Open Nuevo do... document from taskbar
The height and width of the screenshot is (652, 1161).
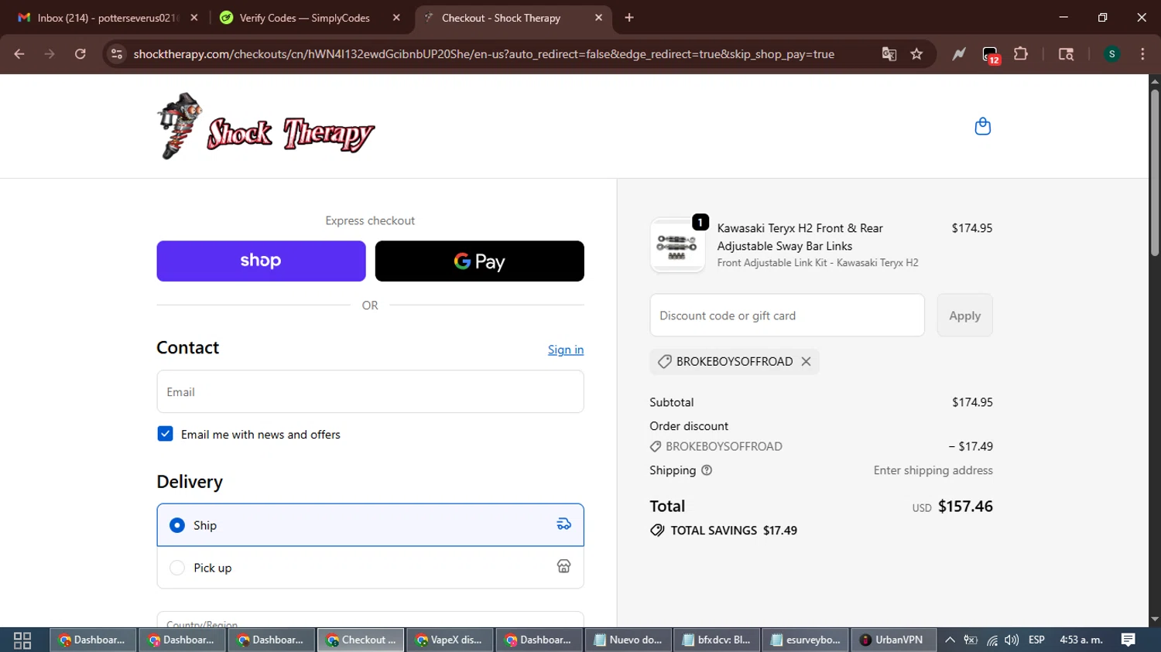628,640
